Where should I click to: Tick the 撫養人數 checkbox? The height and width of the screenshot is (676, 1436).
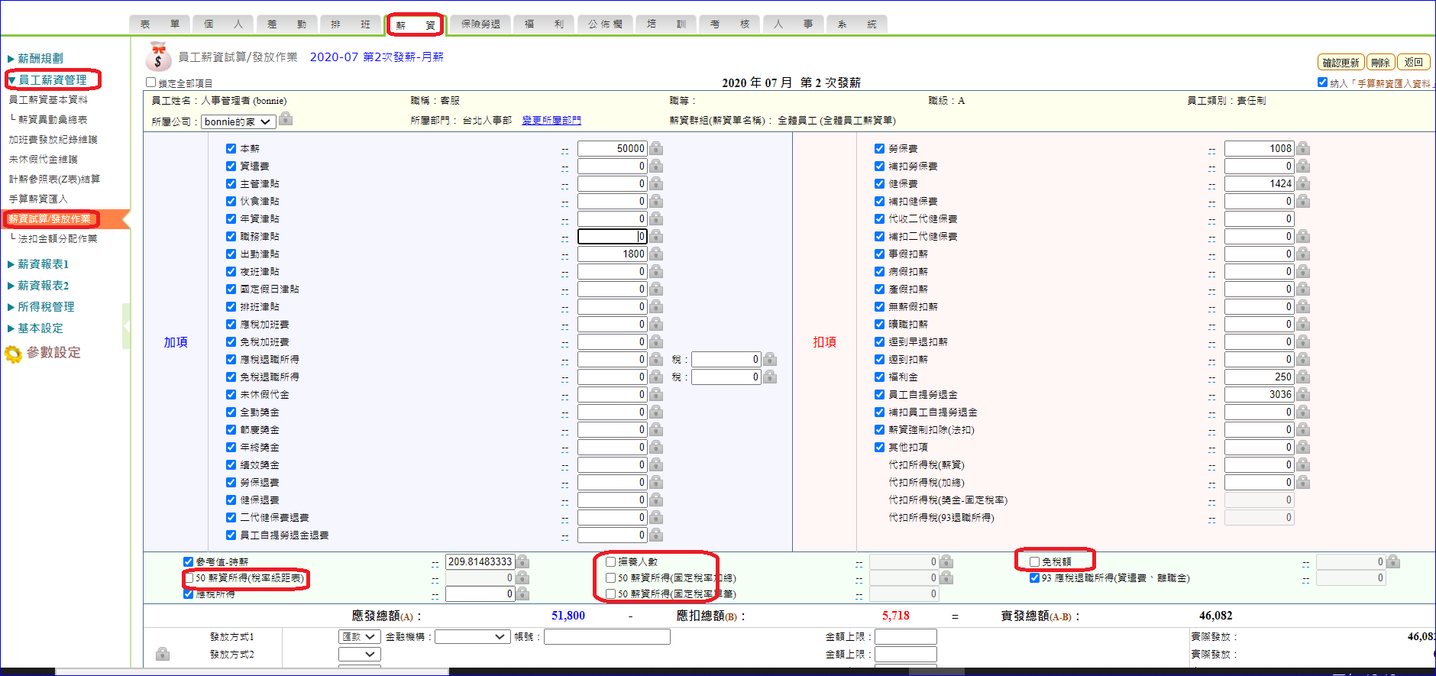click(x=610, y=561)
